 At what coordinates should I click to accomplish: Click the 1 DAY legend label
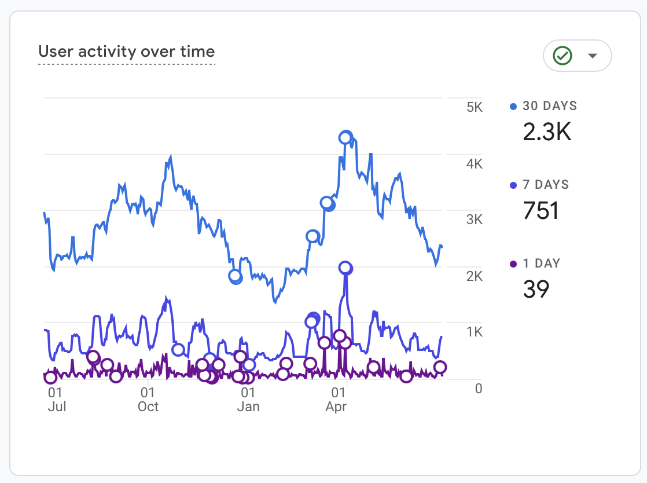(542, 264)
